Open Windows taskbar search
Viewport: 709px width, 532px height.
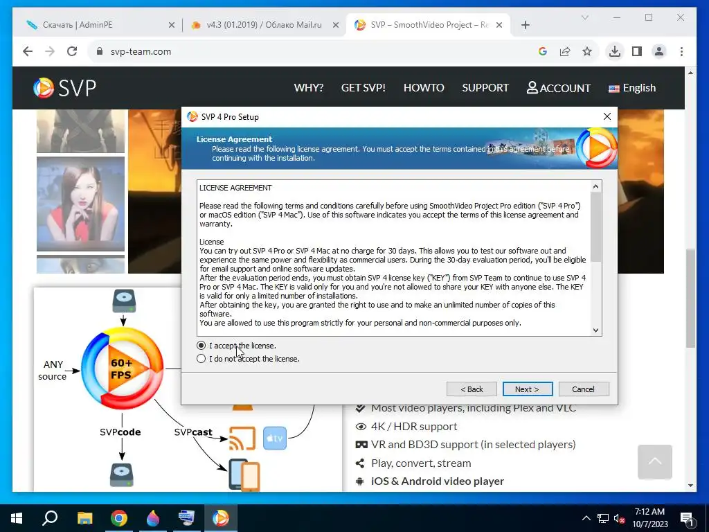50,518
